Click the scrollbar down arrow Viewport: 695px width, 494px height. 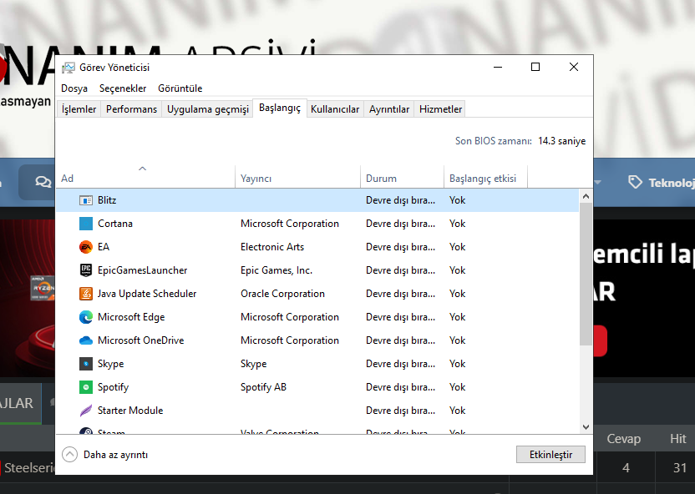(586, 426)
